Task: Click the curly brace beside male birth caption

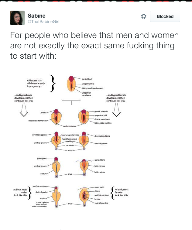Action: [x=30, y=193]
